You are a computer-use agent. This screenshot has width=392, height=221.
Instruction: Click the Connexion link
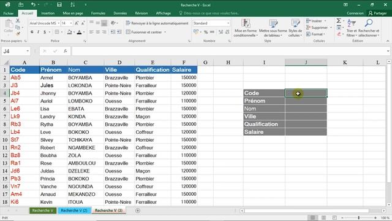coord(355,13)
